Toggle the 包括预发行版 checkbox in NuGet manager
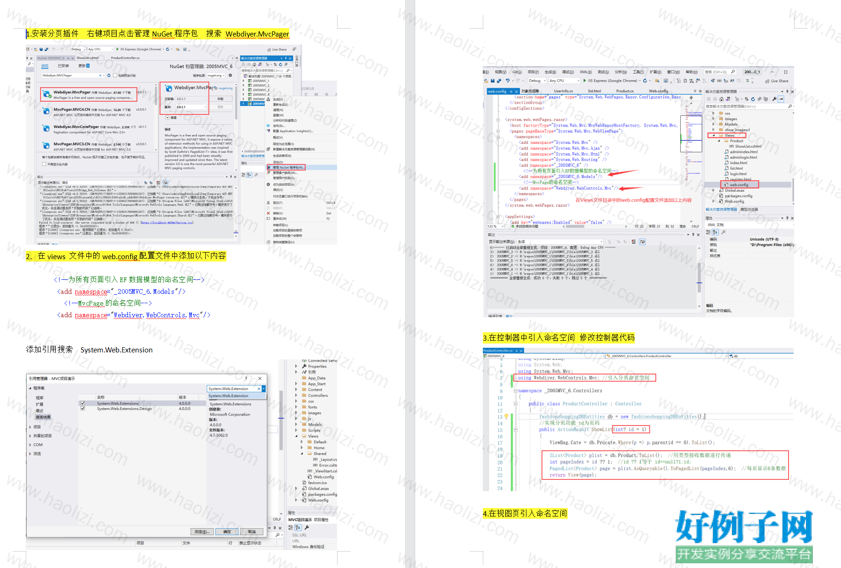 pos(116,75)
